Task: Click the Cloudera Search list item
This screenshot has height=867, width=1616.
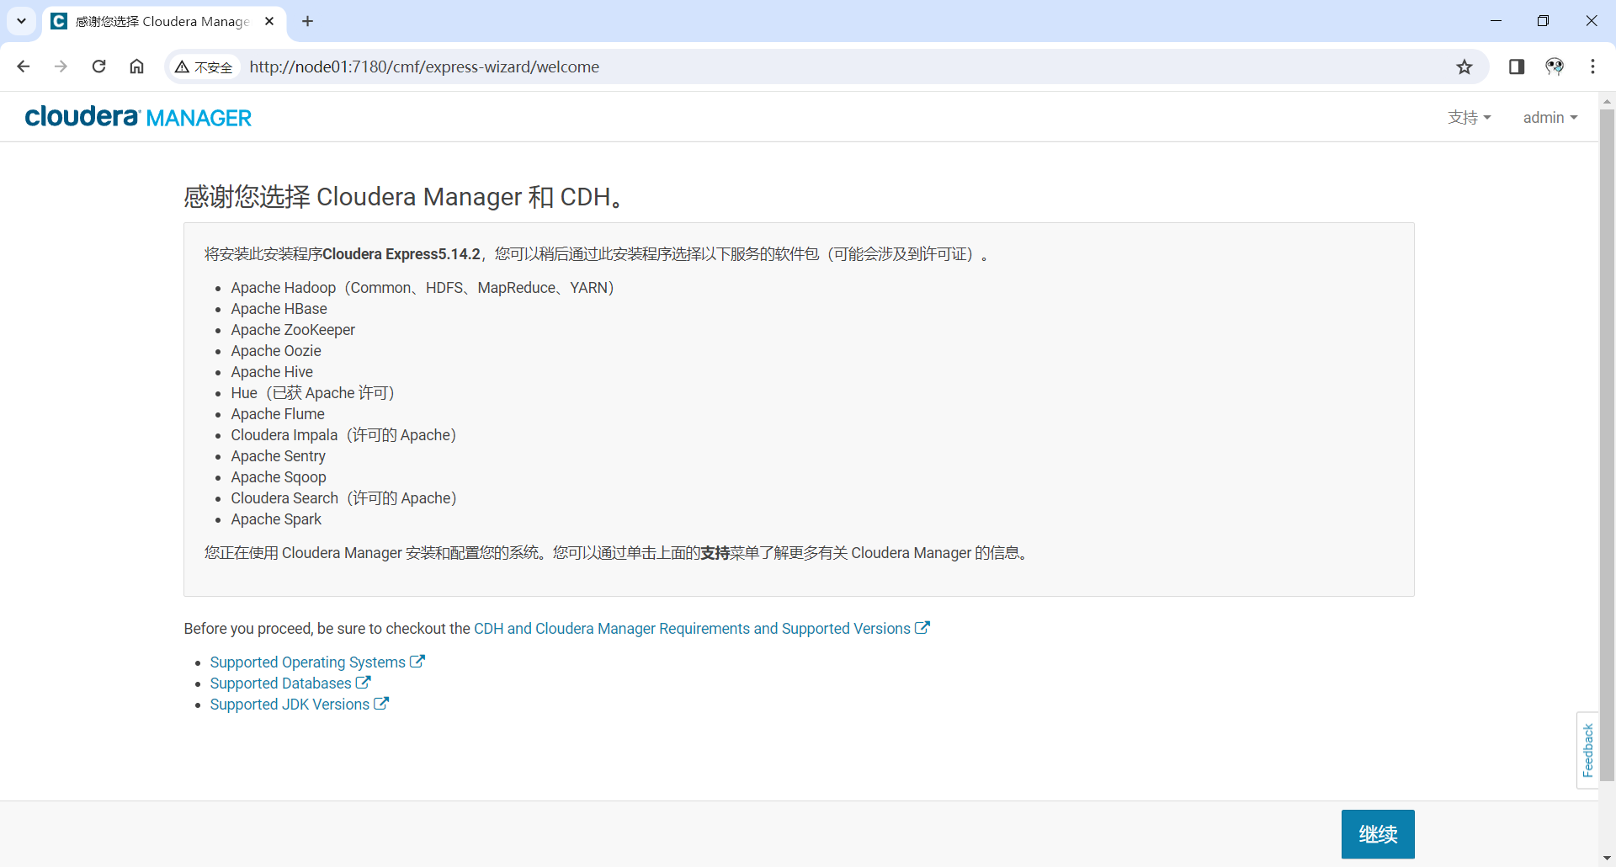Action: [343, 498]
